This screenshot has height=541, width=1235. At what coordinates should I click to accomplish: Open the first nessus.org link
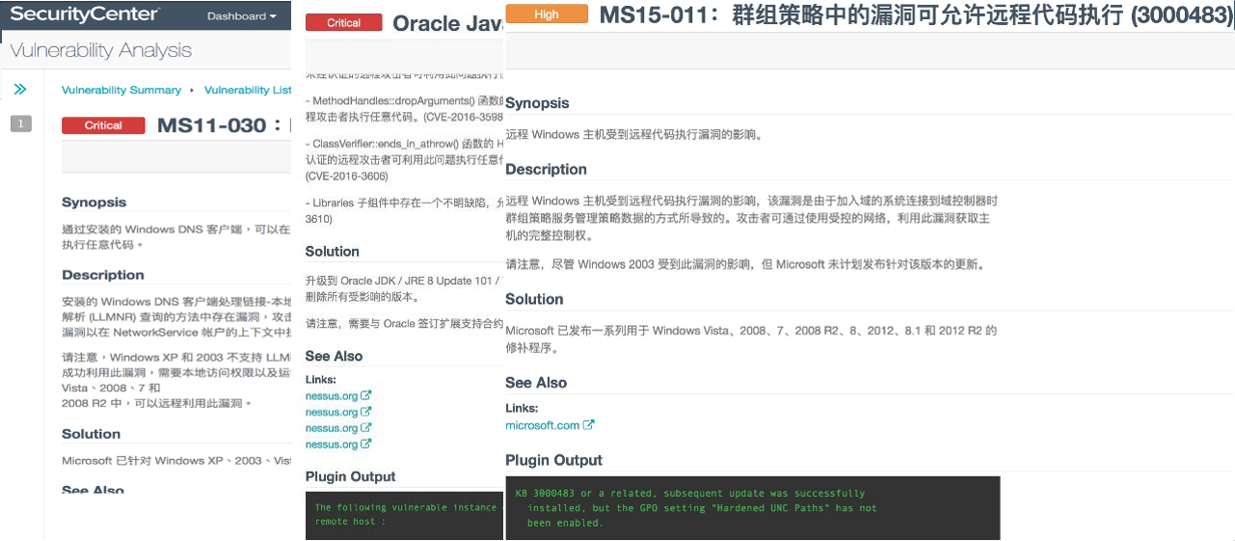[332, 395]
